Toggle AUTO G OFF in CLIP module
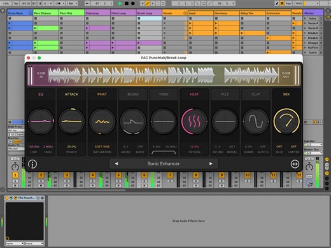 click(263, 146)
